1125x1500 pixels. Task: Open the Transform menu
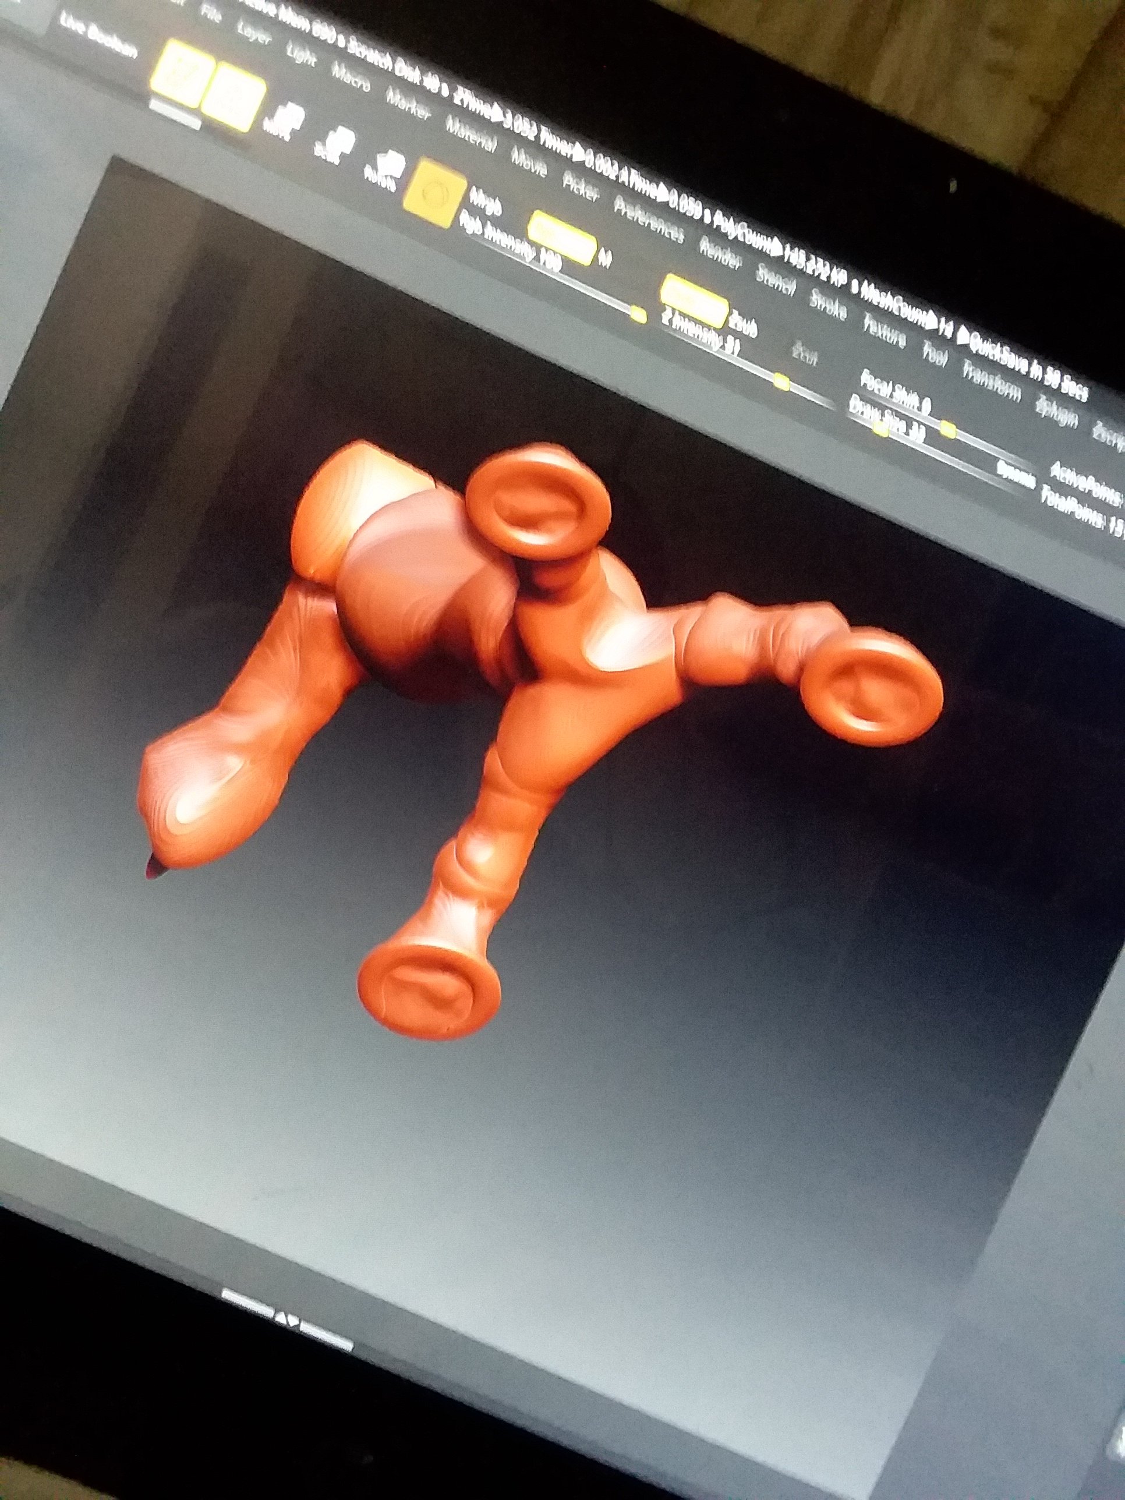[992, 380]
